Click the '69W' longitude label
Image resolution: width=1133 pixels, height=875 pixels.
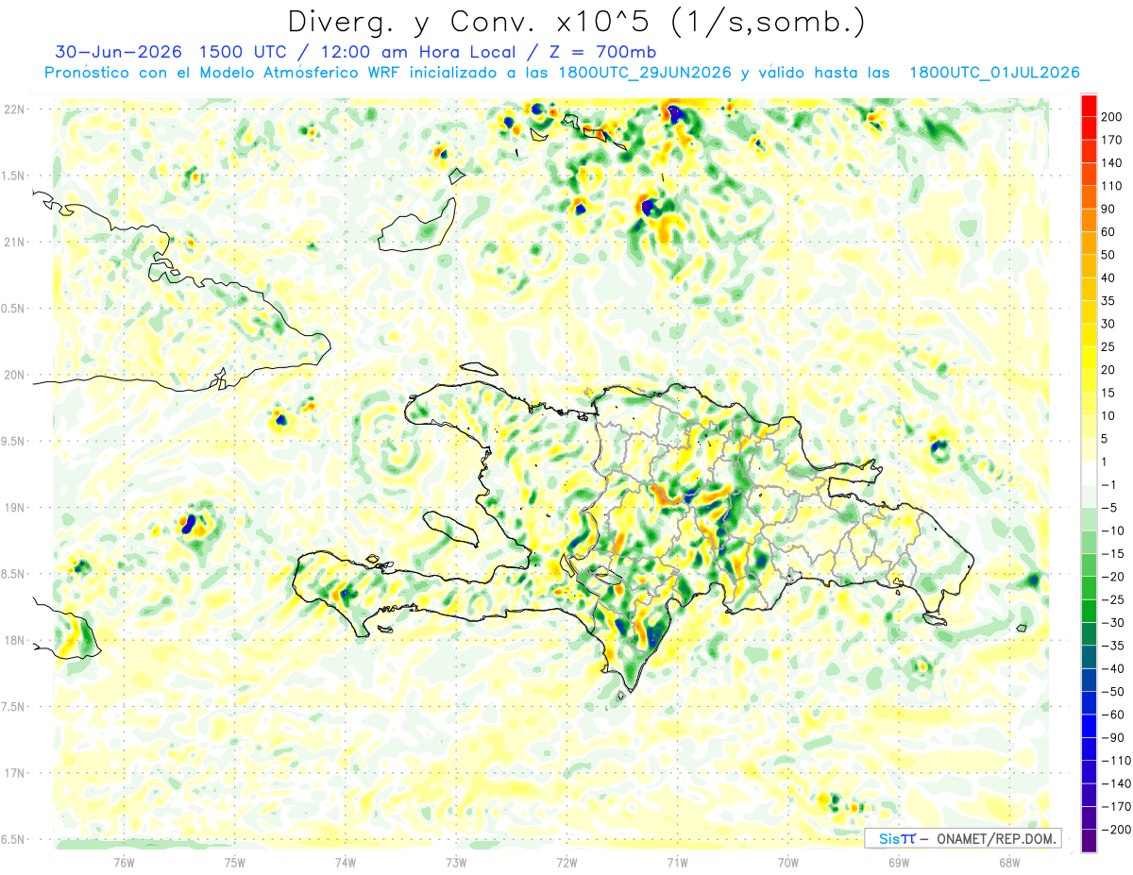898,862
